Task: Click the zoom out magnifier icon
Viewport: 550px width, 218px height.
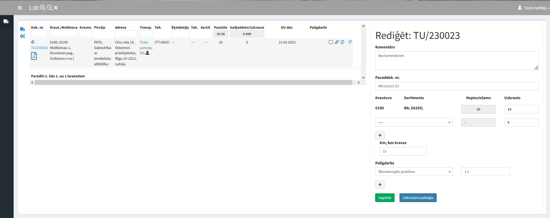Action: pos(50,8)
